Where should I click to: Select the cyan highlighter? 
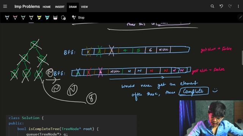[47, 18]
